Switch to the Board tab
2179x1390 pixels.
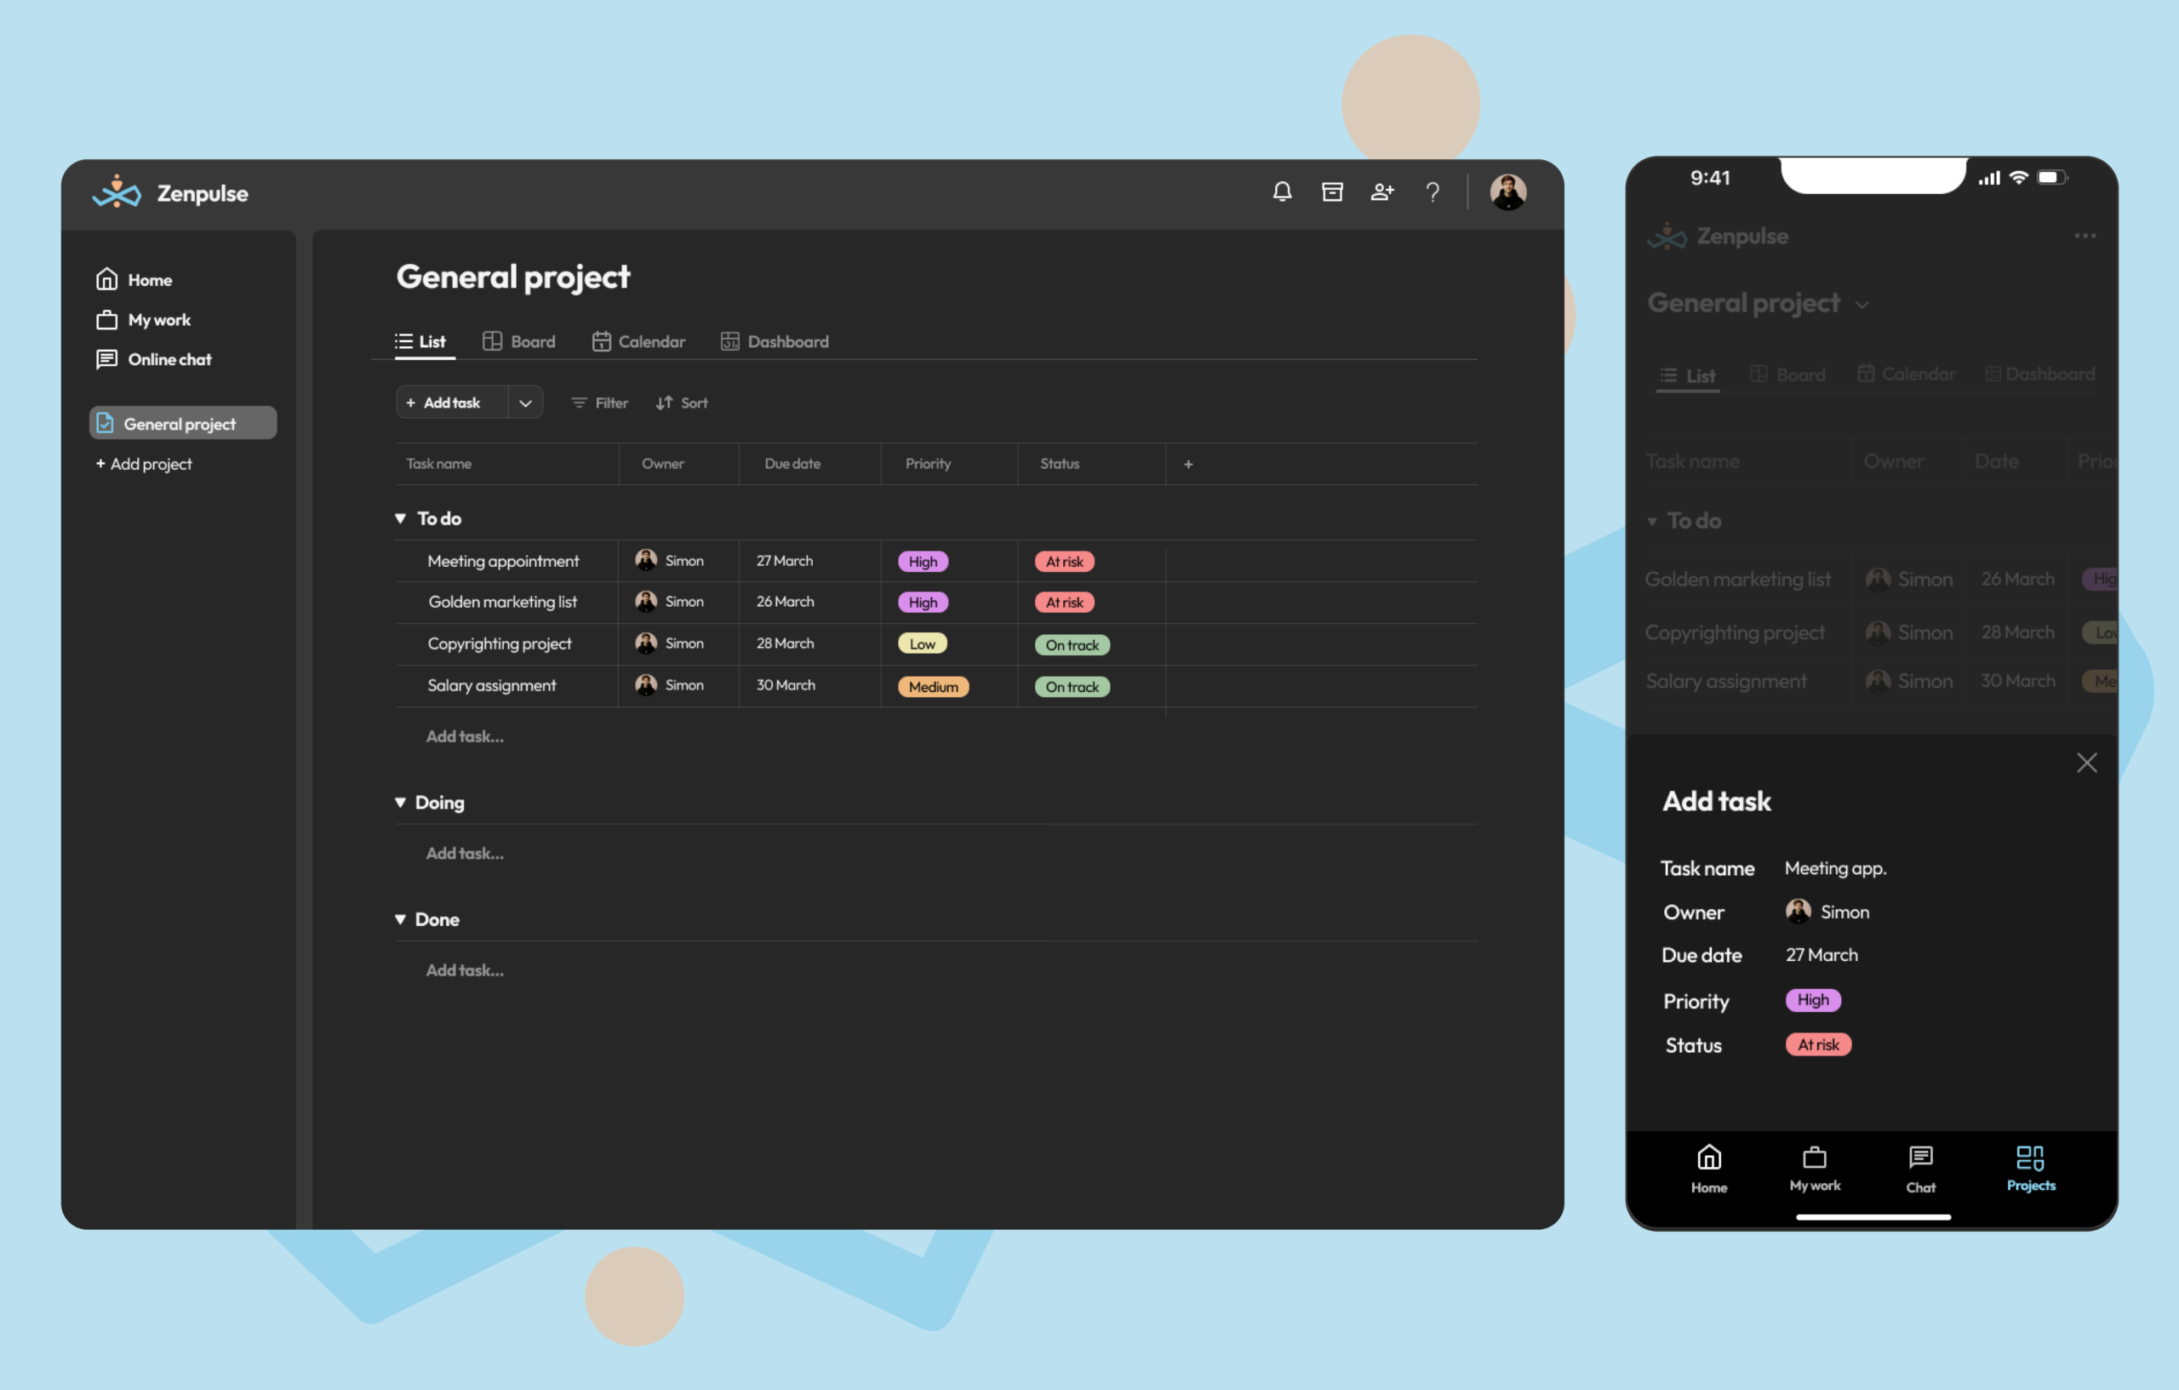[x=519, y=341]
